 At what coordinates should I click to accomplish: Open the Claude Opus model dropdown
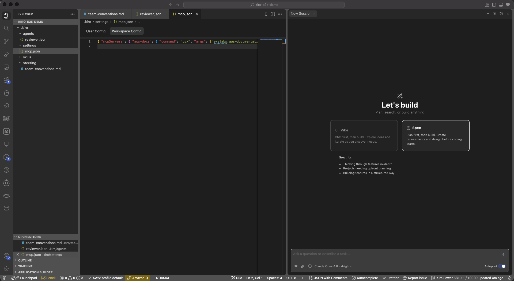333,266
